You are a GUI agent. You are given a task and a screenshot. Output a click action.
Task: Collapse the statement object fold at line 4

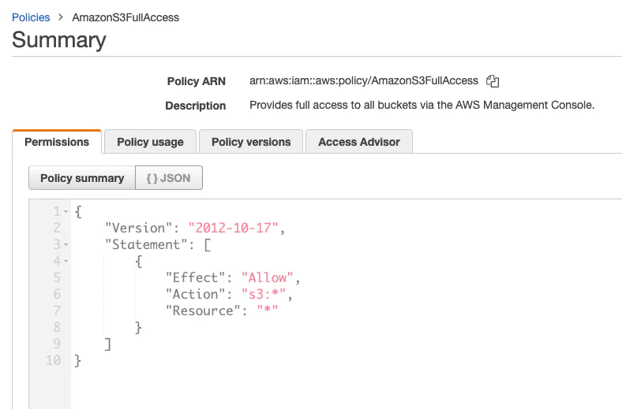point(66,262)
